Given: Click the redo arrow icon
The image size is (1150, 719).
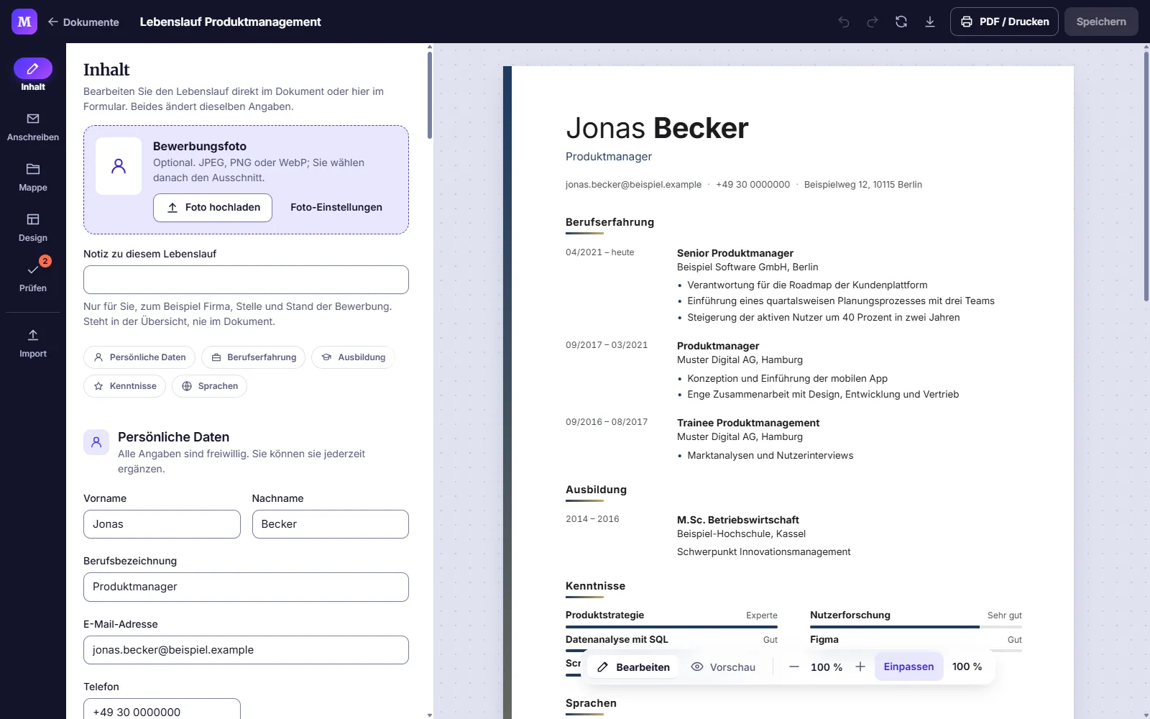Looking at the screenshot, I should 873,22.
